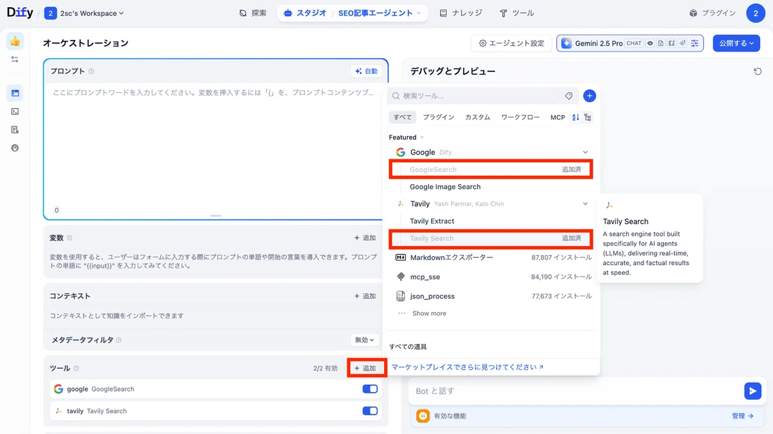
Task: Select the Orchestration window icon in left sidebar
Action: point(15,93)
